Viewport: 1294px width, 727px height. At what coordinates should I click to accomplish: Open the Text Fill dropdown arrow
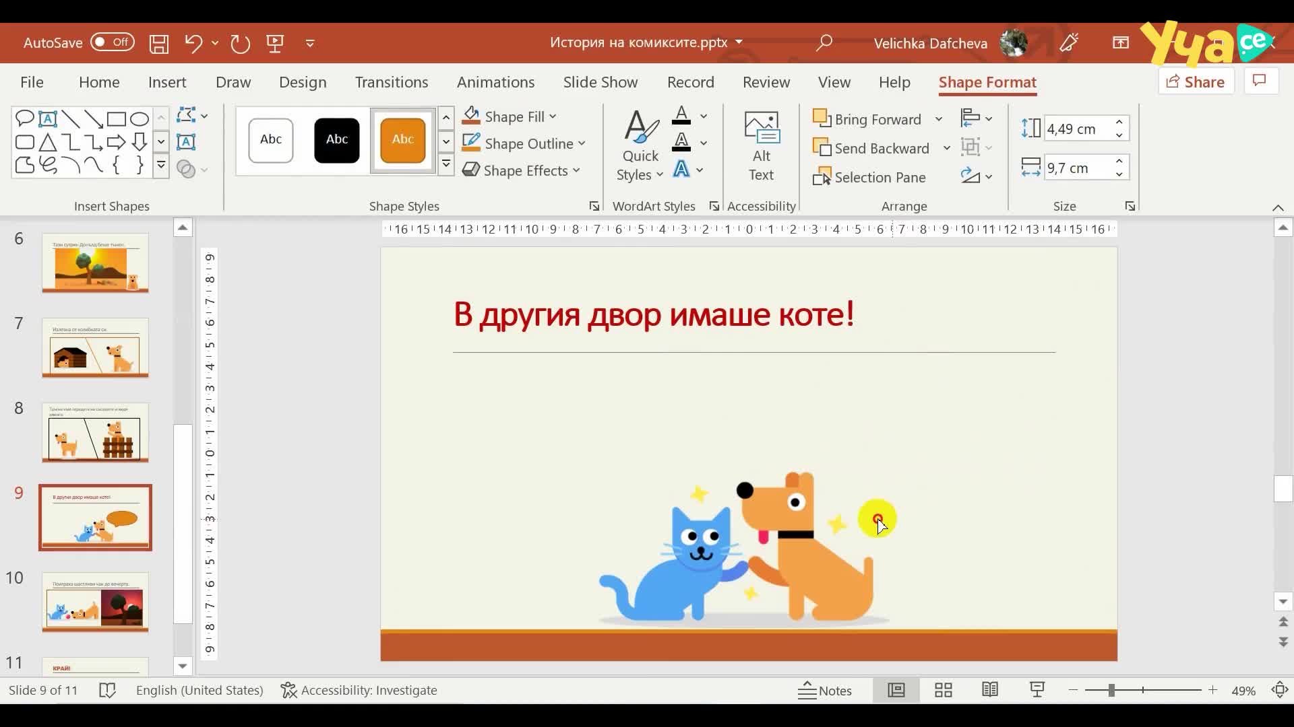tap(704, 116)
